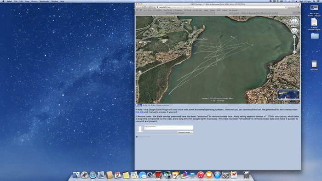
Task: Adjust the map zoom slider handle
Action: (x=294, y=44)
